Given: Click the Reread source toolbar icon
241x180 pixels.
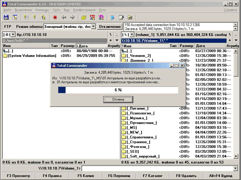Looking at the screenshot, I should 6,17.
